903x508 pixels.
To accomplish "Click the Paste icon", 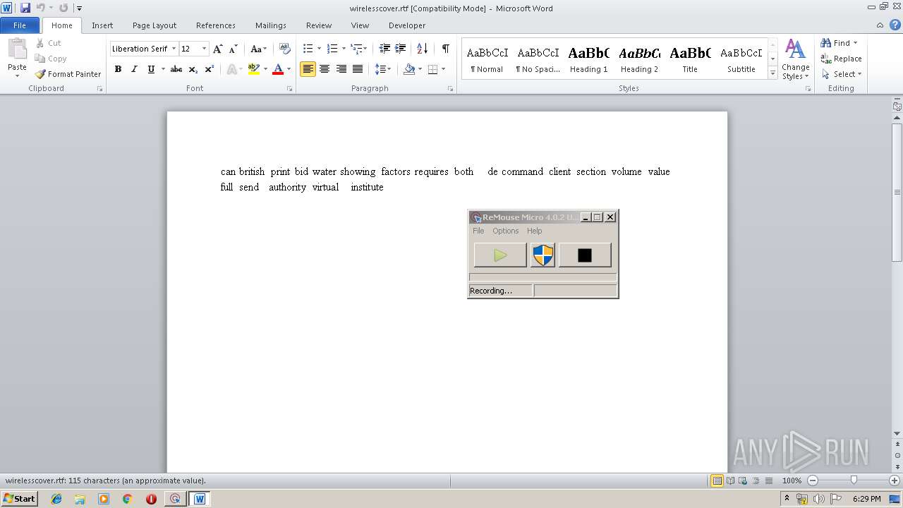I will [17, 50].
